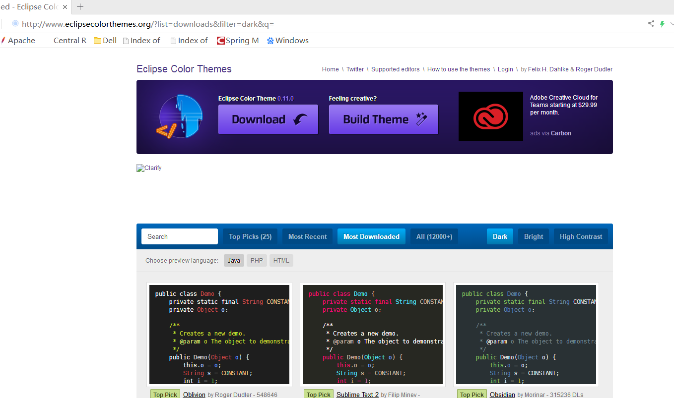The height and width of the screenshot is (398, 674).
Task: Open Supported editors page
Action: 396,69
